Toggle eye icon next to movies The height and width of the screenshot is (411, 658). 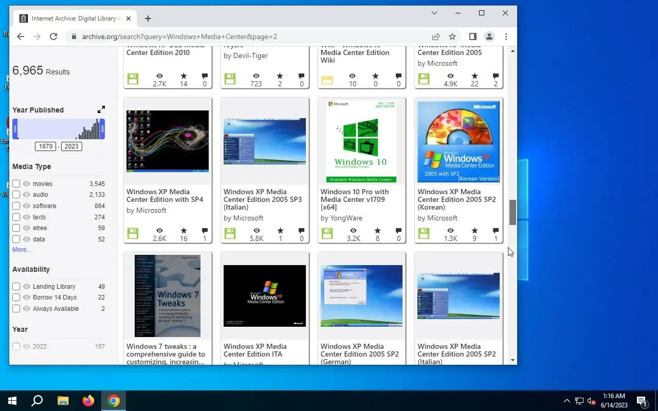27,183
